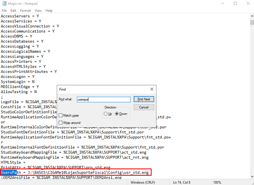Click the 'AccessLogon = Y' line
Viewport: 254px width, 185px height.
18,76
